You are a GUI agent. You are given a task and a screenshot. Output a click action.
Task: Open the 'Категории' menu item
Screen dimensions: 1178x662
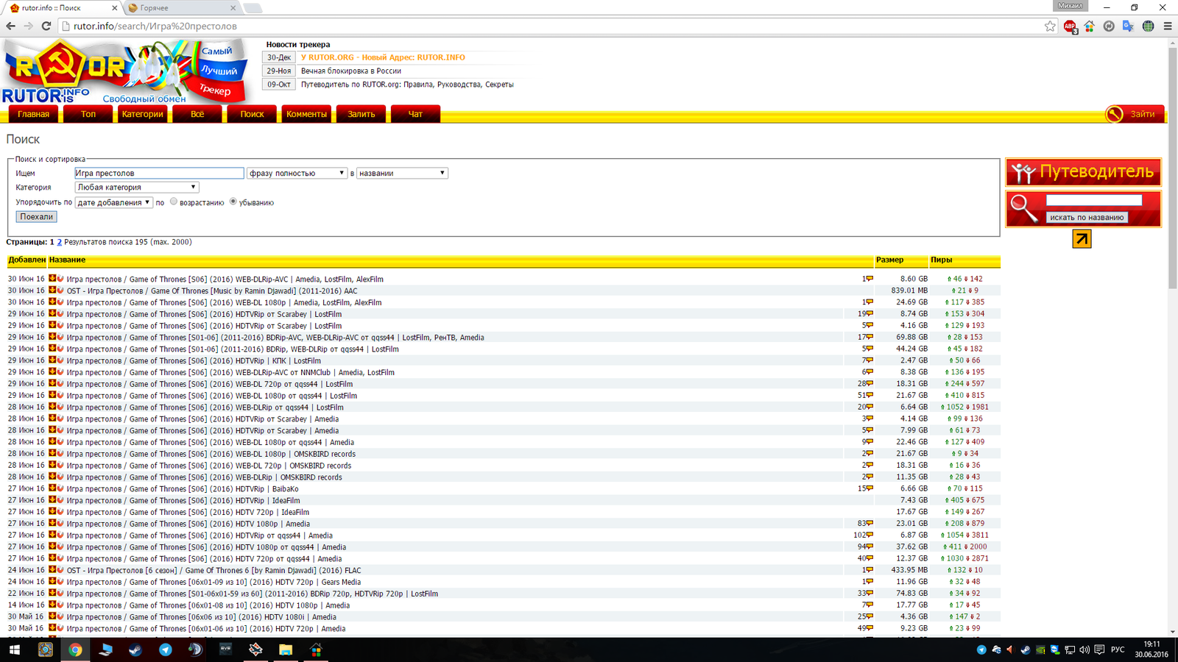coord(143,114)
